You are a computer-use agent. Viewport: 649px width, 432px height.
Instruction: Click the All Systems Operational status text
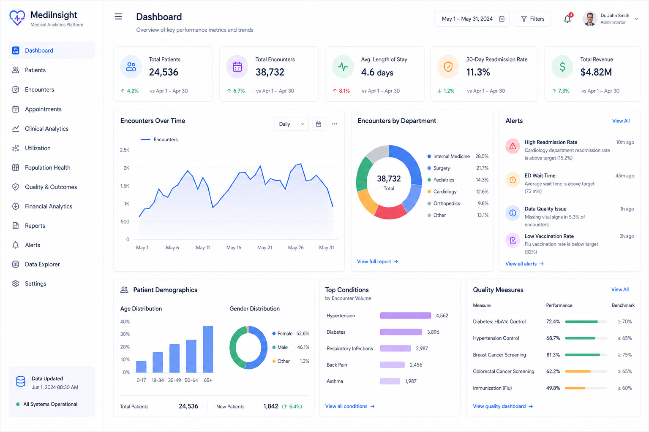50,404
